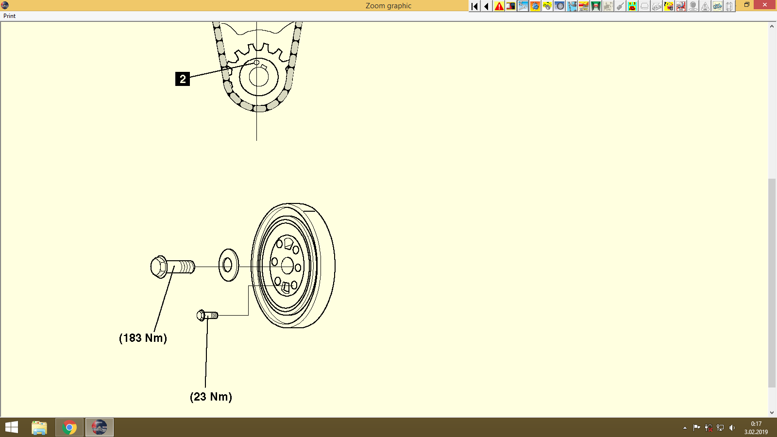The width and height of the screenshot is (777, 437).
Task: Click the engine compartment toolbar icon
Action: click(511, 6)
